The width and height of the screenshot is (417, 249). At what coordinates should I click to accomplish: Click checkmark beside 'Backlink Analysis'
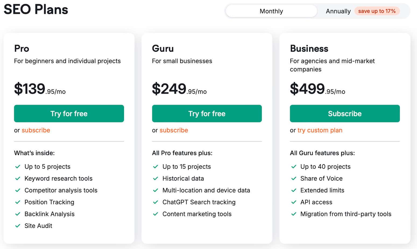(x=18, y=214)
